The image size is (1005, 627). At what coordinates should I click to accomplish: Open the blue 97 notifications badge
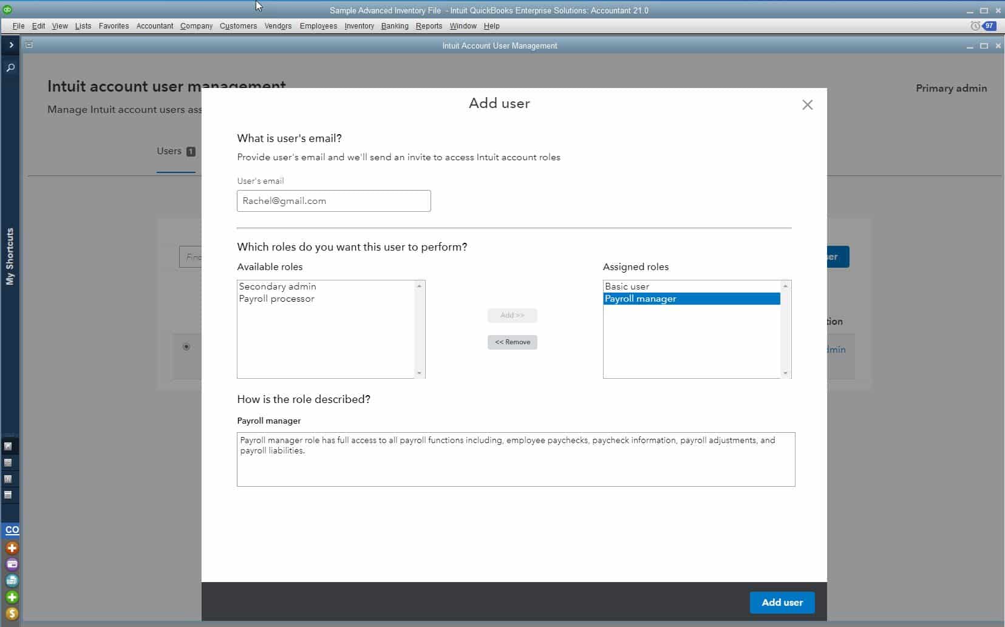990,26
